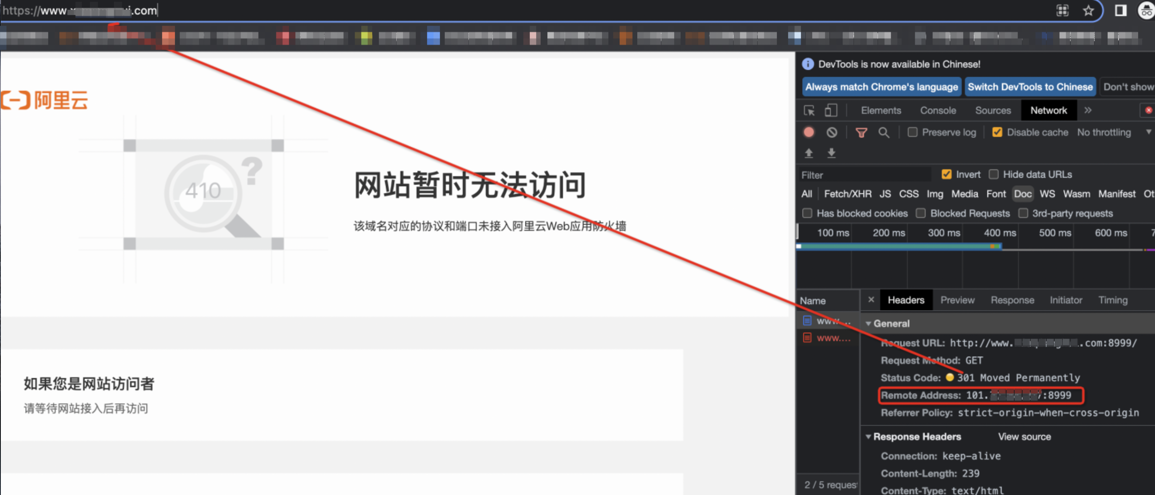Open the Timing tab
Image resolution: width=1155 pixels, height=495 pixels.
(1112, 300)
